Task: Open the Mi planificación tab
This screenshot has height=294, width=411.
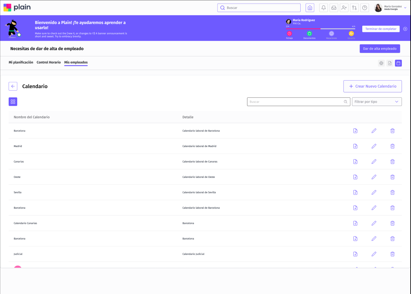Action: [21, 62]
